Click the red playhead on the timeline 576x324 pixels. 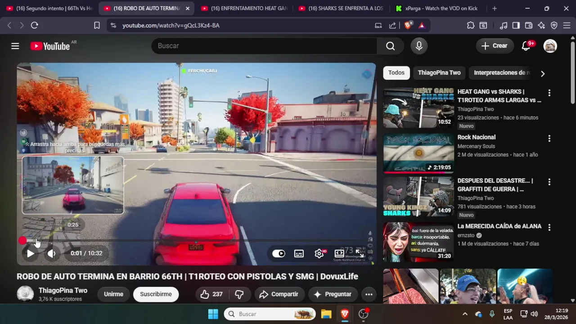[x=22, y=241]
